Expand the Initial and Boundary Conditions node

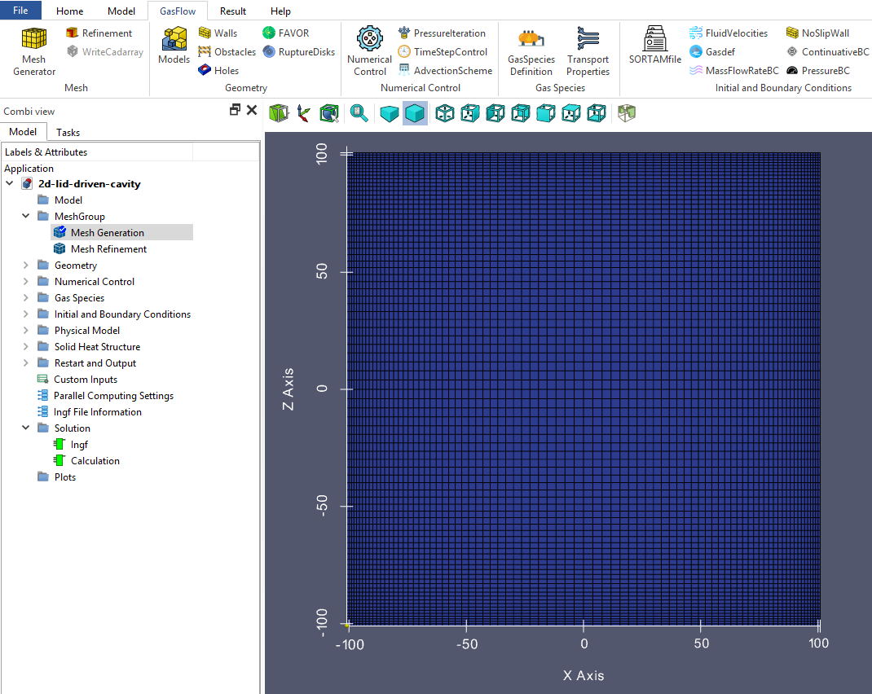pos(26,314)
